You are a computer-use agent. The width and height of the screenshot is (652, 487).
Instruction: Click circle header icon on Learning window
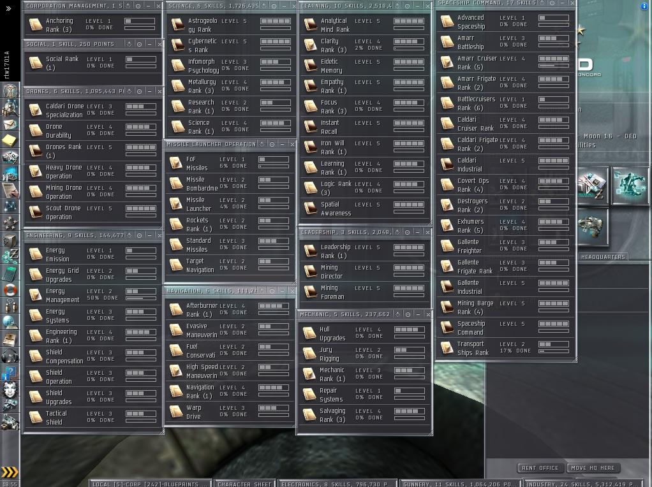(x=408, y=6)
